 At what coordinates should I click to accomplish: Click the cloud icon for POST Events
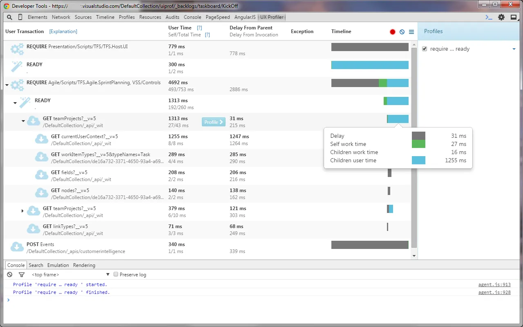tap(17, 247)
